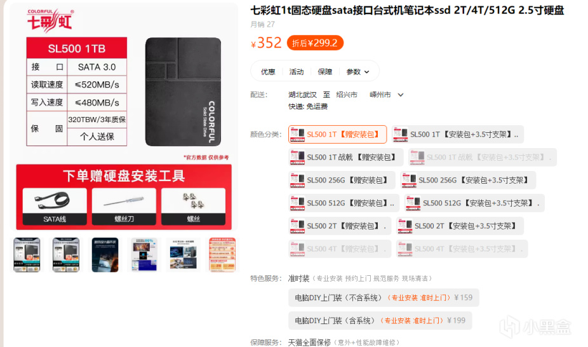Click the 下单赠硬盘安装工具 banner heading
The height and width of the screenshot is (347, 588).
point(124,176)
